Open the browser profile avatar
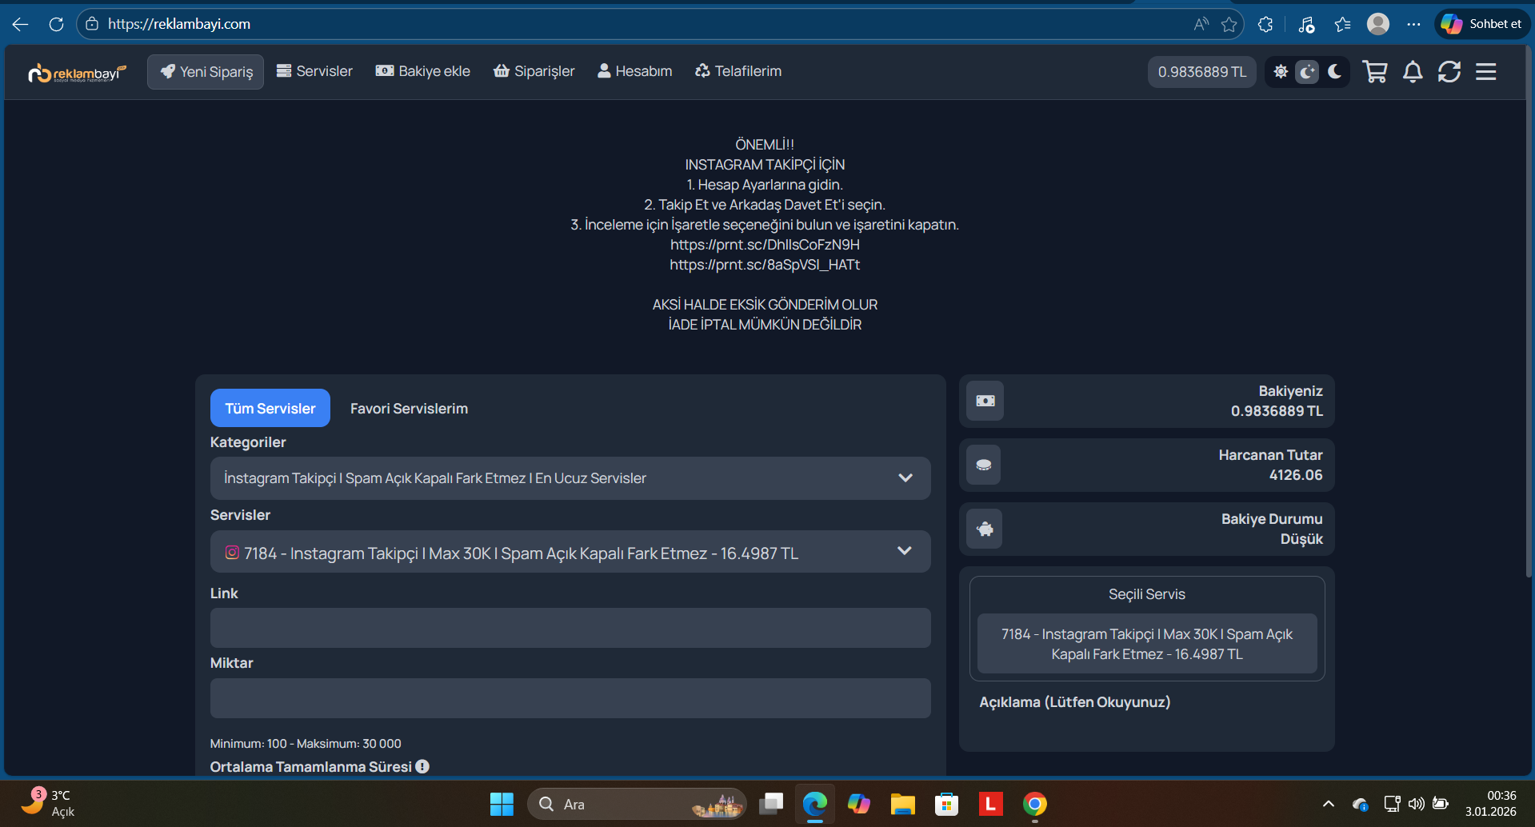This screenshot has width=1535, height=827. (1378, 24)
